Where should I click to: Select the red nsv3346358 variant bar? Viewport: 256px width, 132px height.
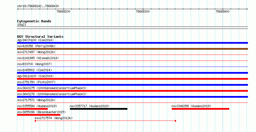200,109
